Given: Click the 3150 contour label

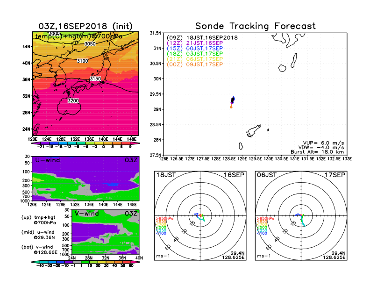Looking at the screenshot, I should 95,79.
